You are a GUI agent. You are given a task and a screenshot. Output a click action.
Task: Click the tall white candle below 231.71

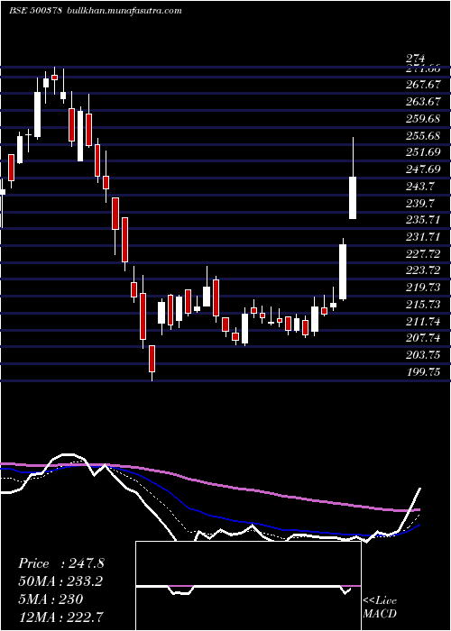click(343, 271)
